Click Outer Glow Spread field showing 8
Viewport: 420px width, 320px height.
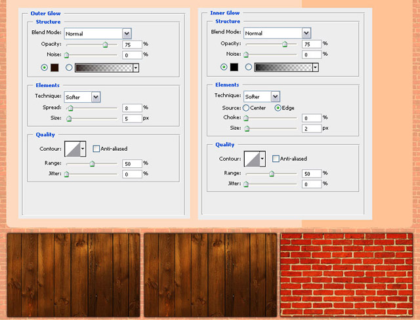tap(132, 108)
